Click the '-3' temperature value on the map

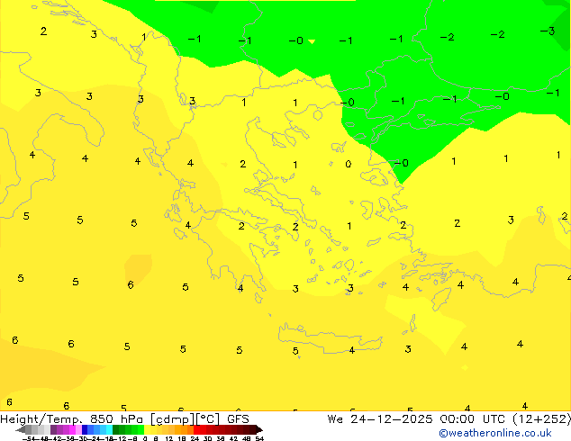coord(547,31)
